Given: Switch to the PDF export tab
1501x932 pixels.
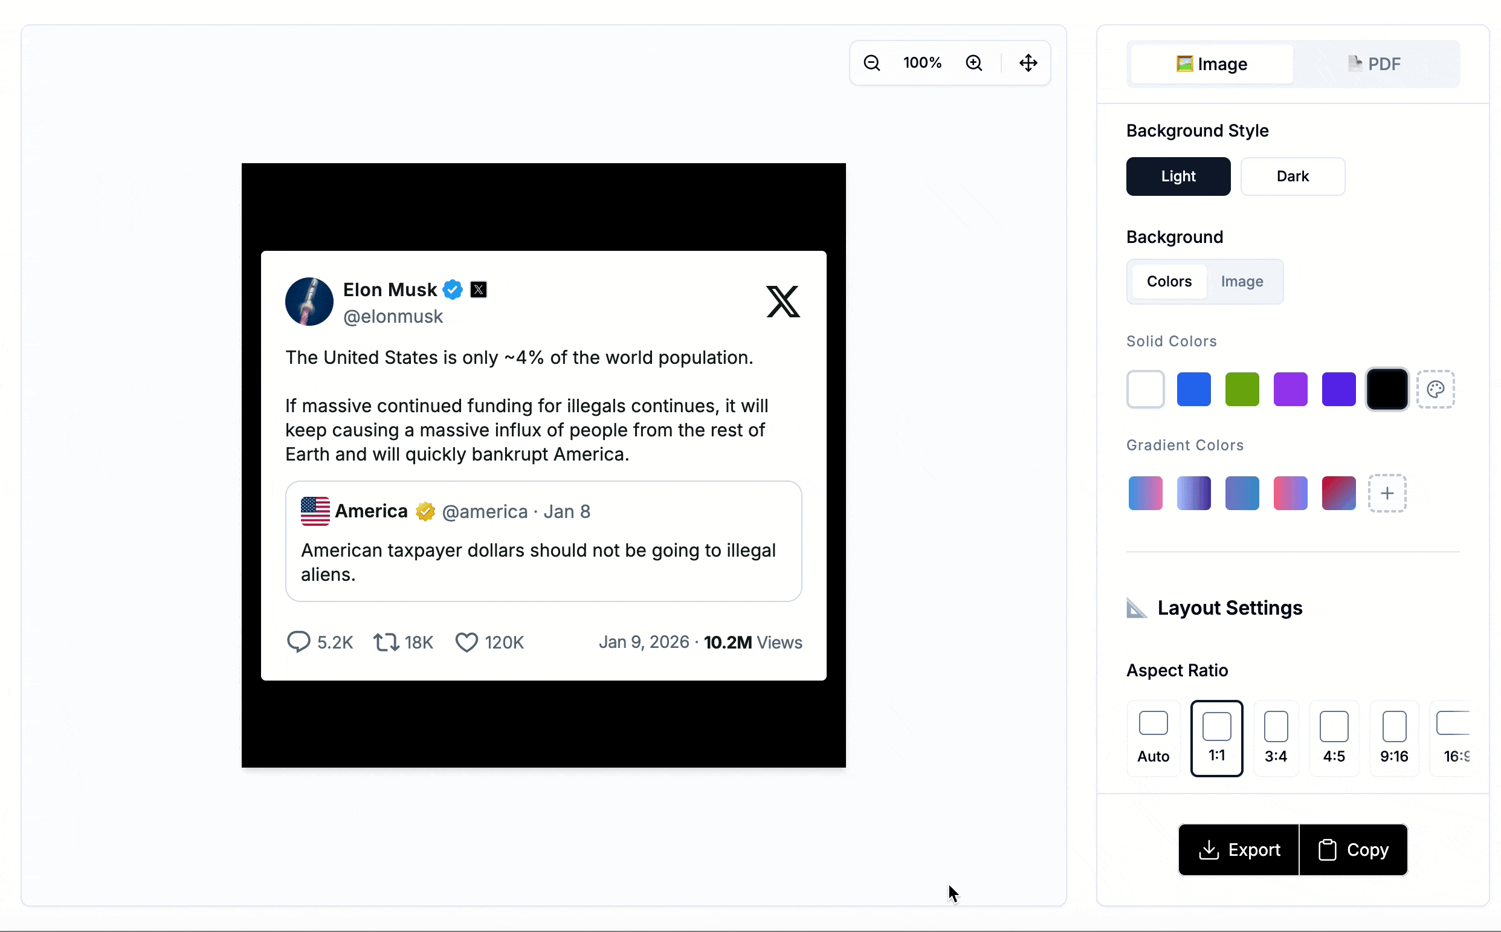Looking at the screenshot, I should (1375, 64).
